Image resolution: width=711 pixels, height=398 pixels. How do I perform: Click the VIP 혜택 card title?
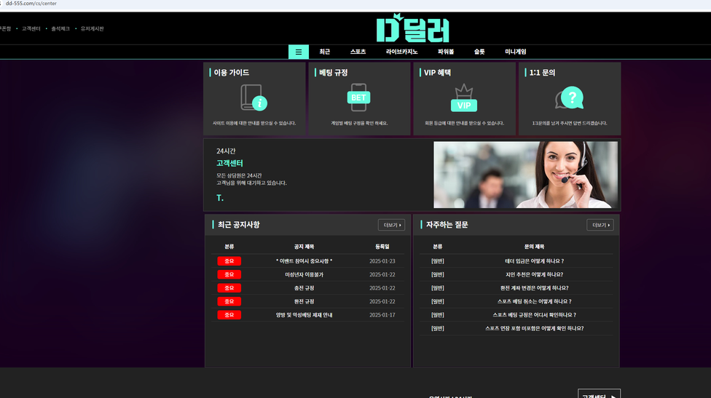pyautogui.click(x=437, y=73)
